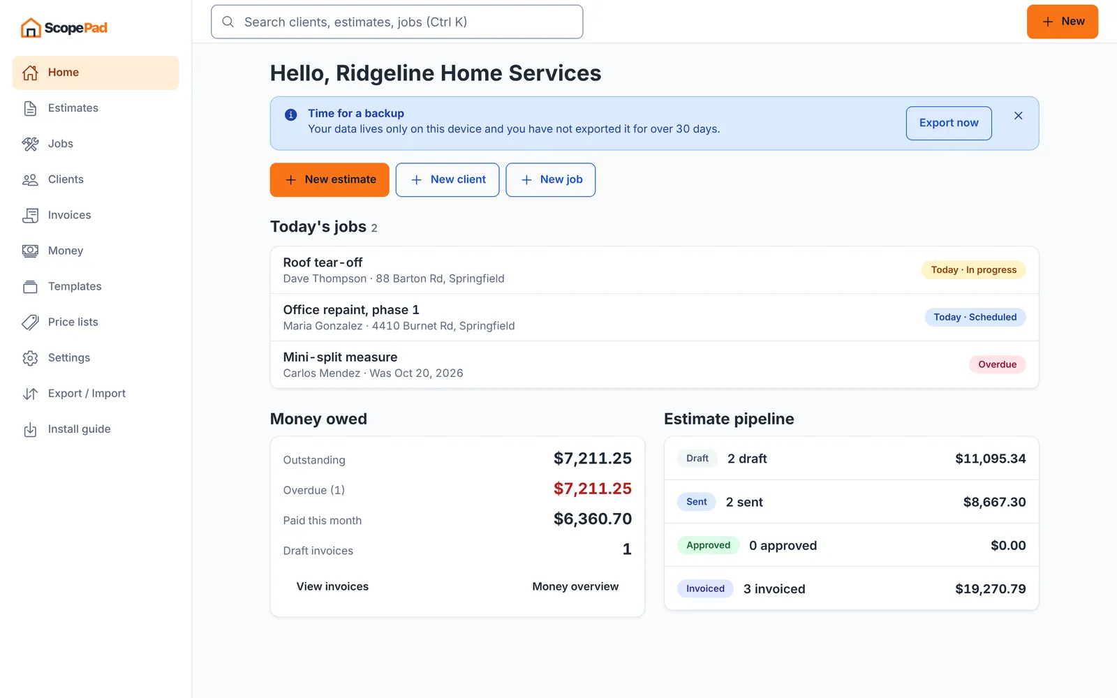Click Export now in the backup banner
The height and width of the screenshot is (698, 1117).
click(x=949, y=123)
